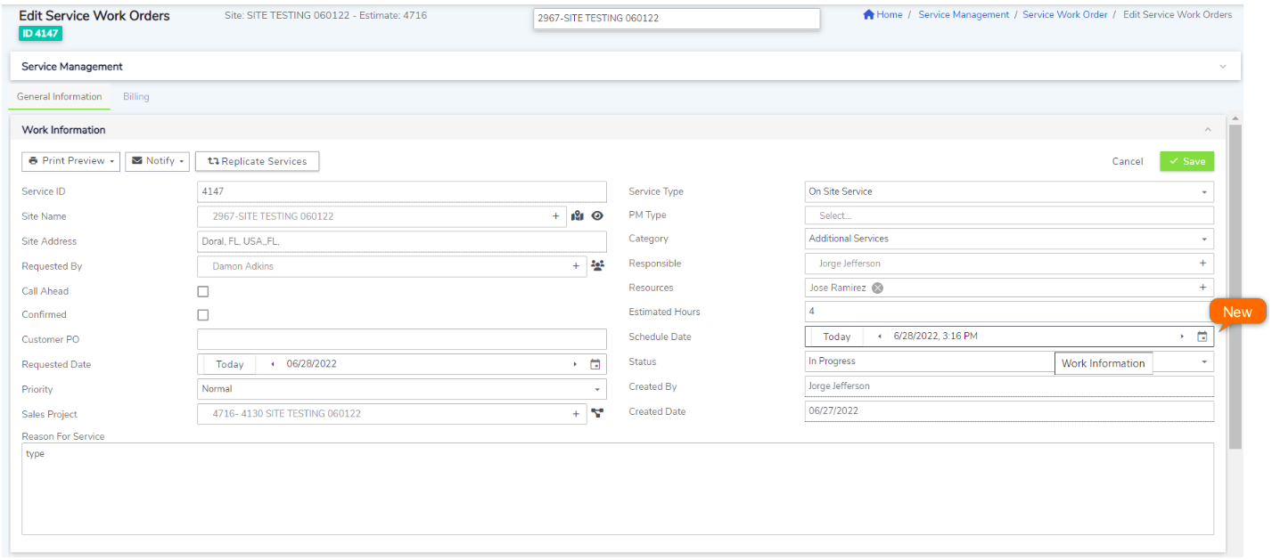Click plus icon in Sales Project field

[x=576, y=413]
